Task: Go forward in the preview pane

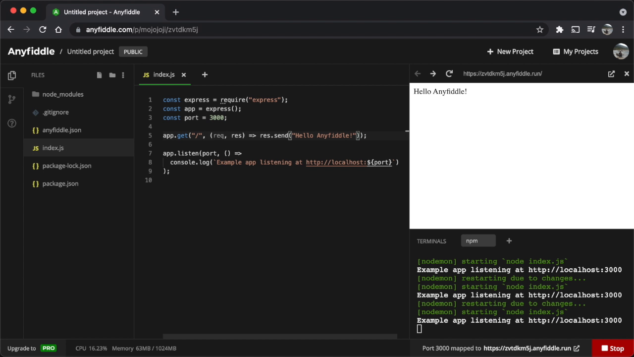Action: tap(433, 73)
